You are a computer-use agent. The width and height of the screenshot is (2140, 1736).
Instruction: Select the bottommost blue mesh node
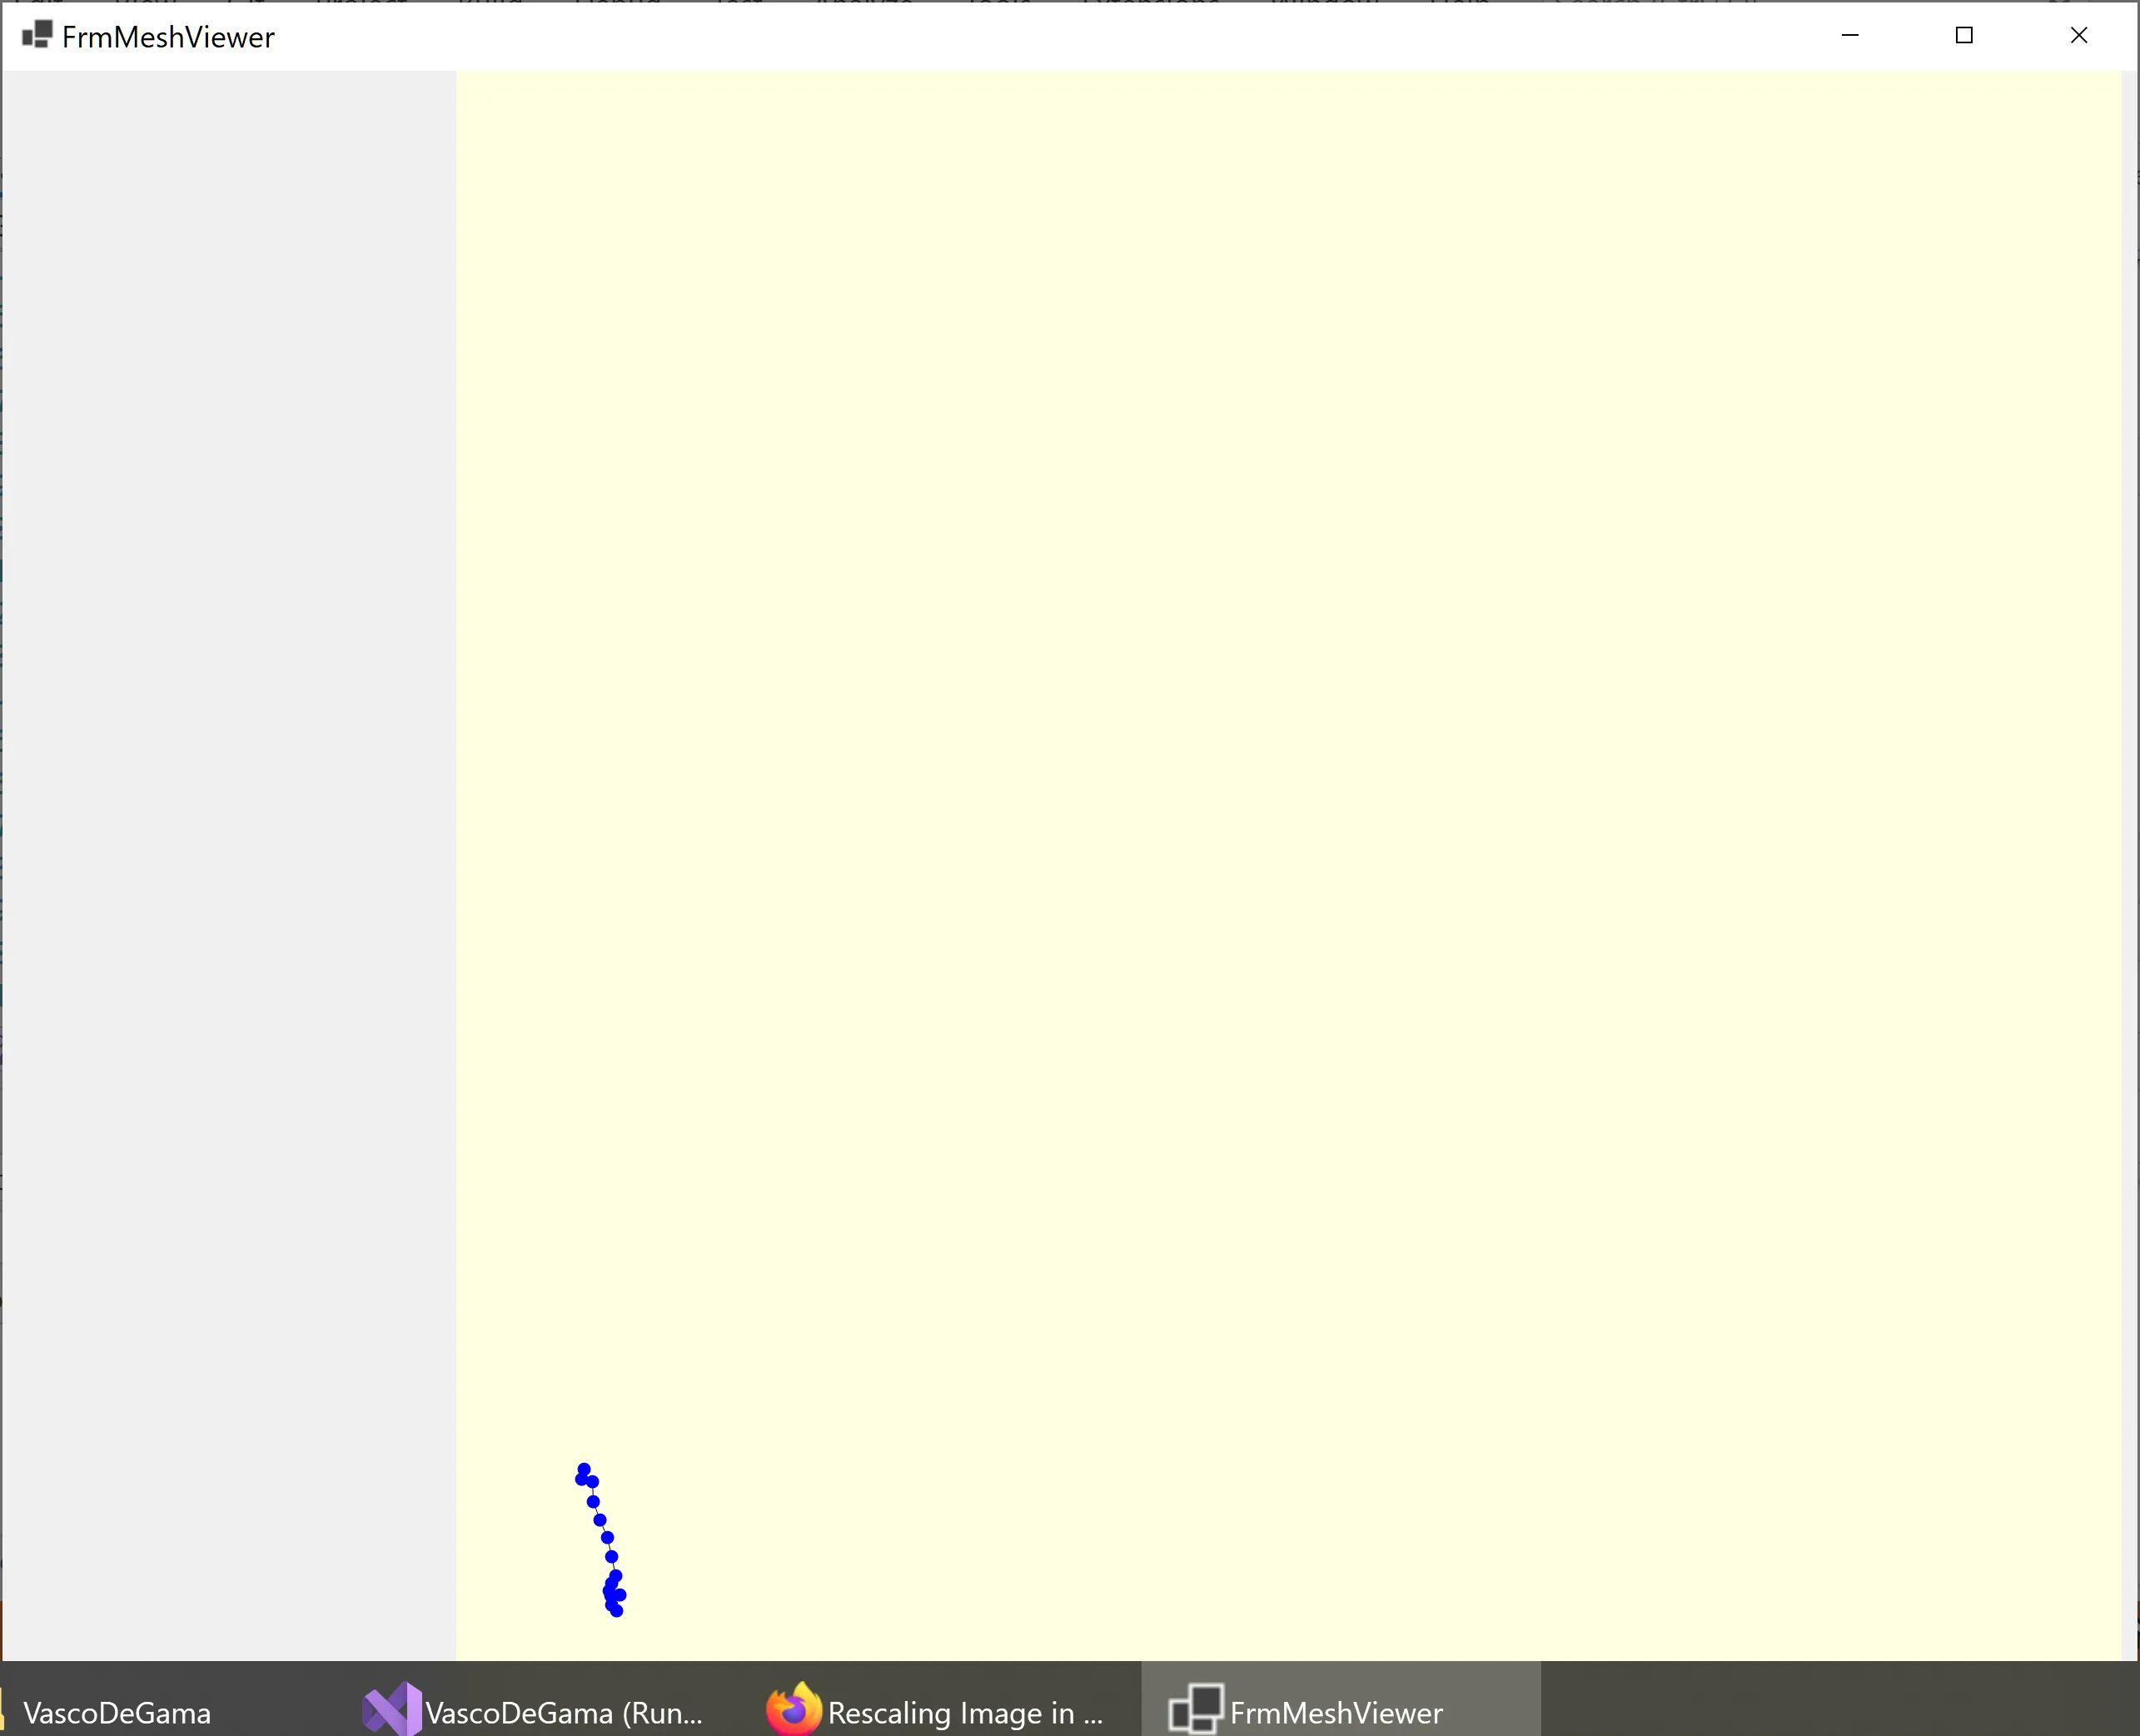[x=617, y=1611]
